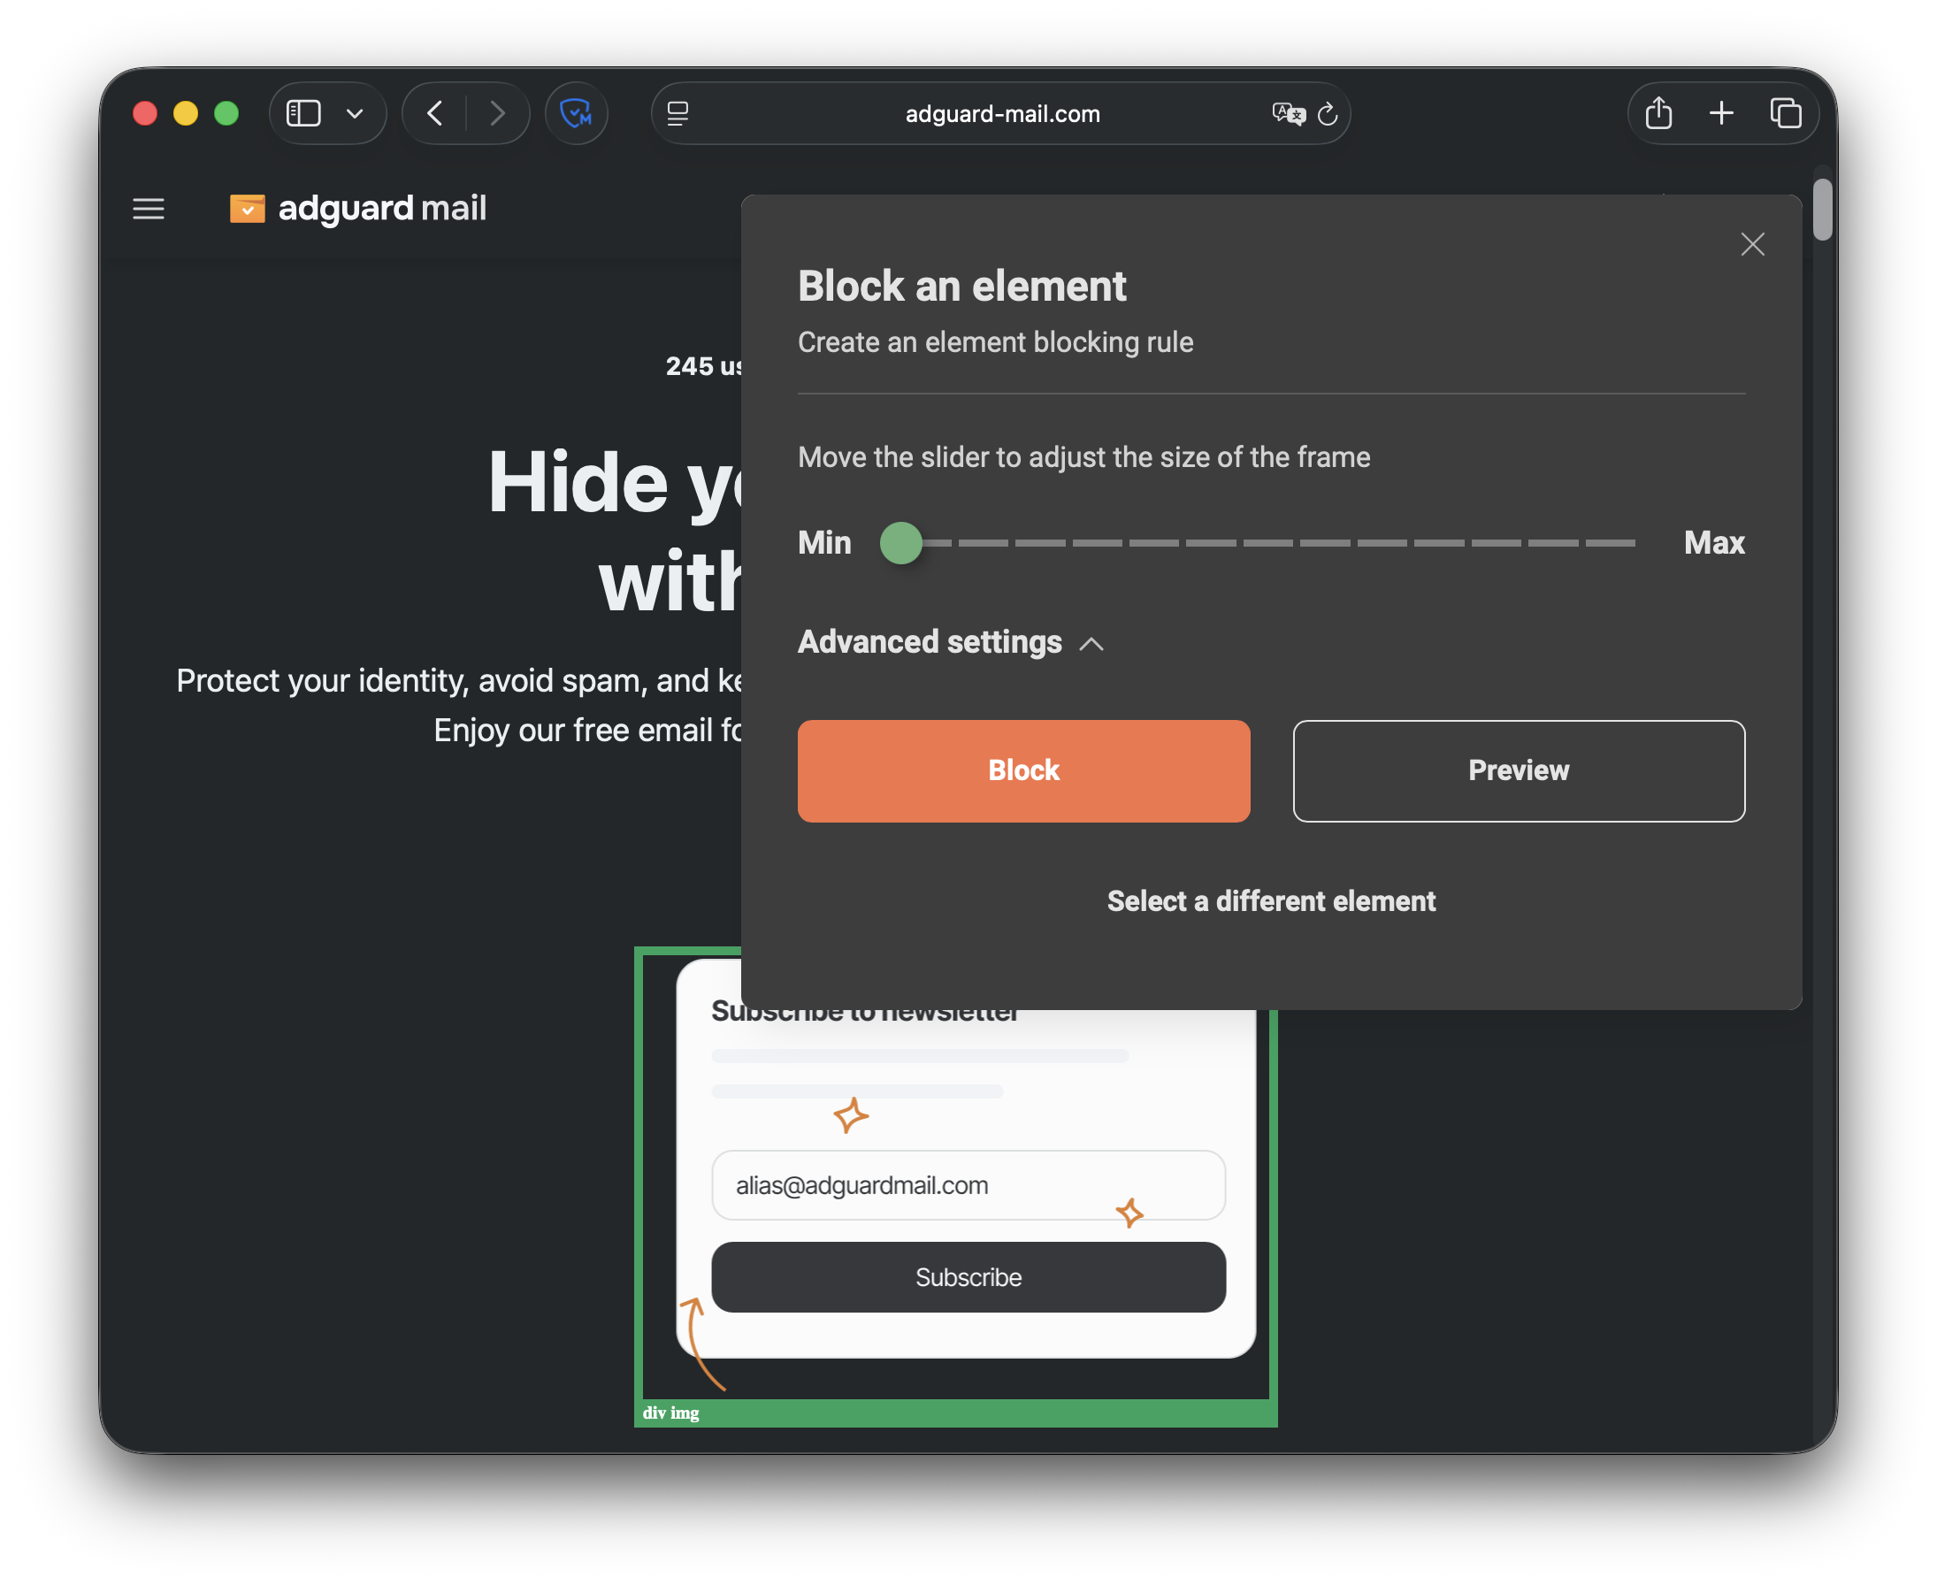Show the tab overview icon
1937x1585 pixels.
point(1785,113)
